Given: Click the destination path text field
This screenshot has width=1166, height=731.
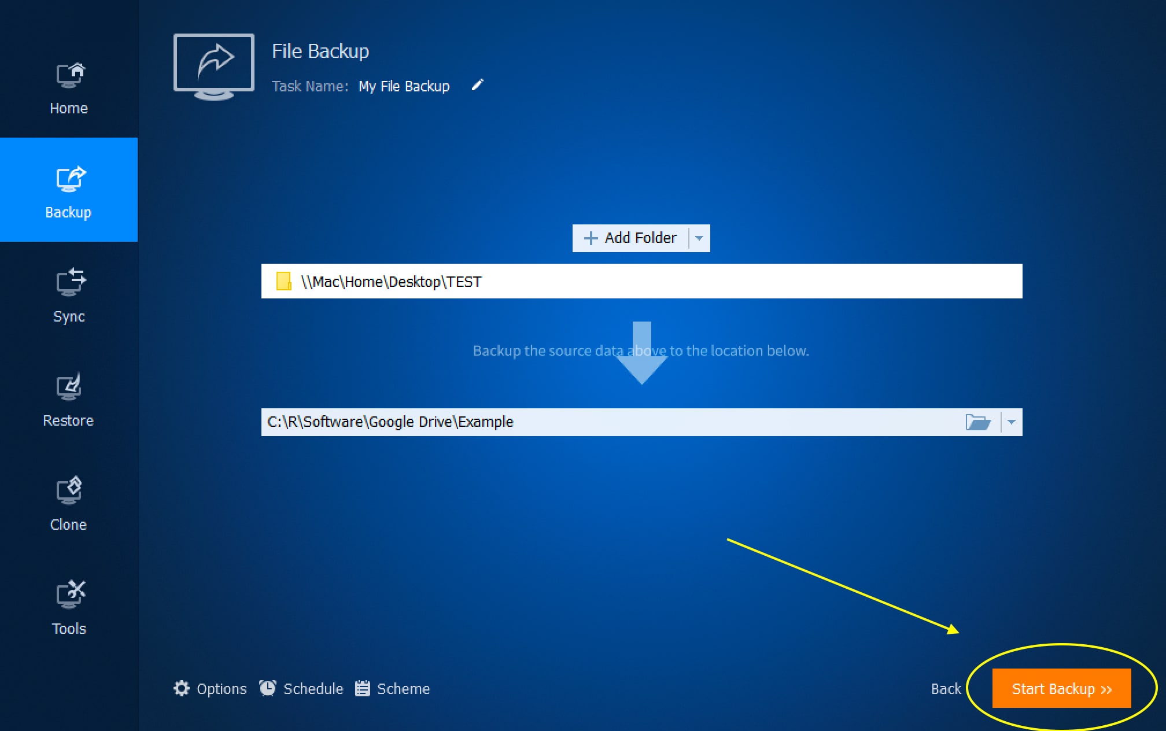Looking at the screenshot, I should [578, 422].
